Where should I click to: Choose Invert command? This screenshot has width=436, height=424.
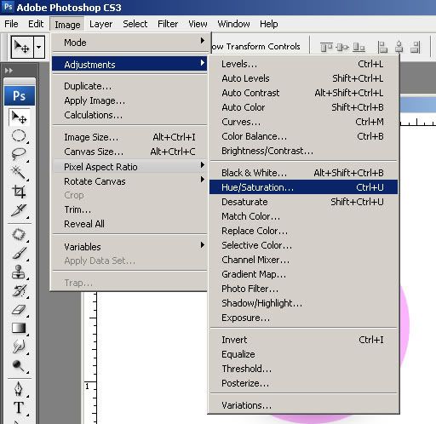[303, 340]
